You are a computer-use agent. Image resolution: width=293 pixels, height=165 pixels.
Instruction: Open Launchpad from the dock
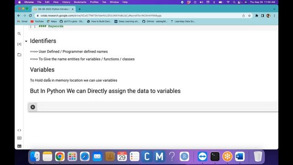tap(72, 156)
